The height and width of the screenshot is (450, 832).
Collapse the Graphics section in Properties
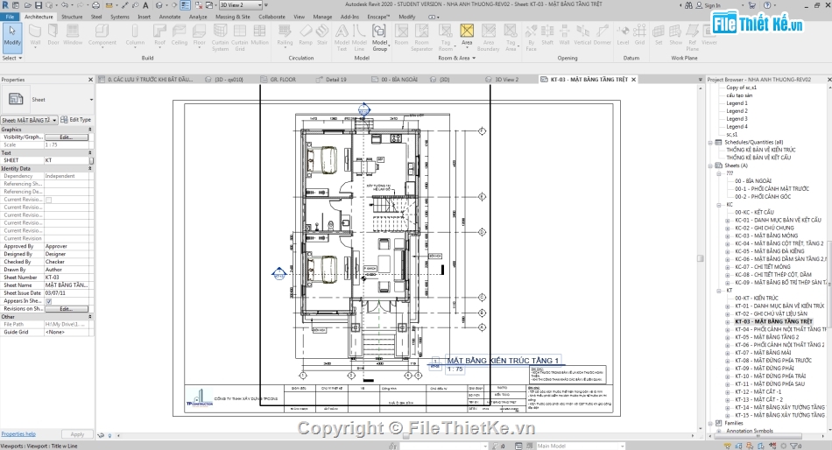(x=89, y=130)
